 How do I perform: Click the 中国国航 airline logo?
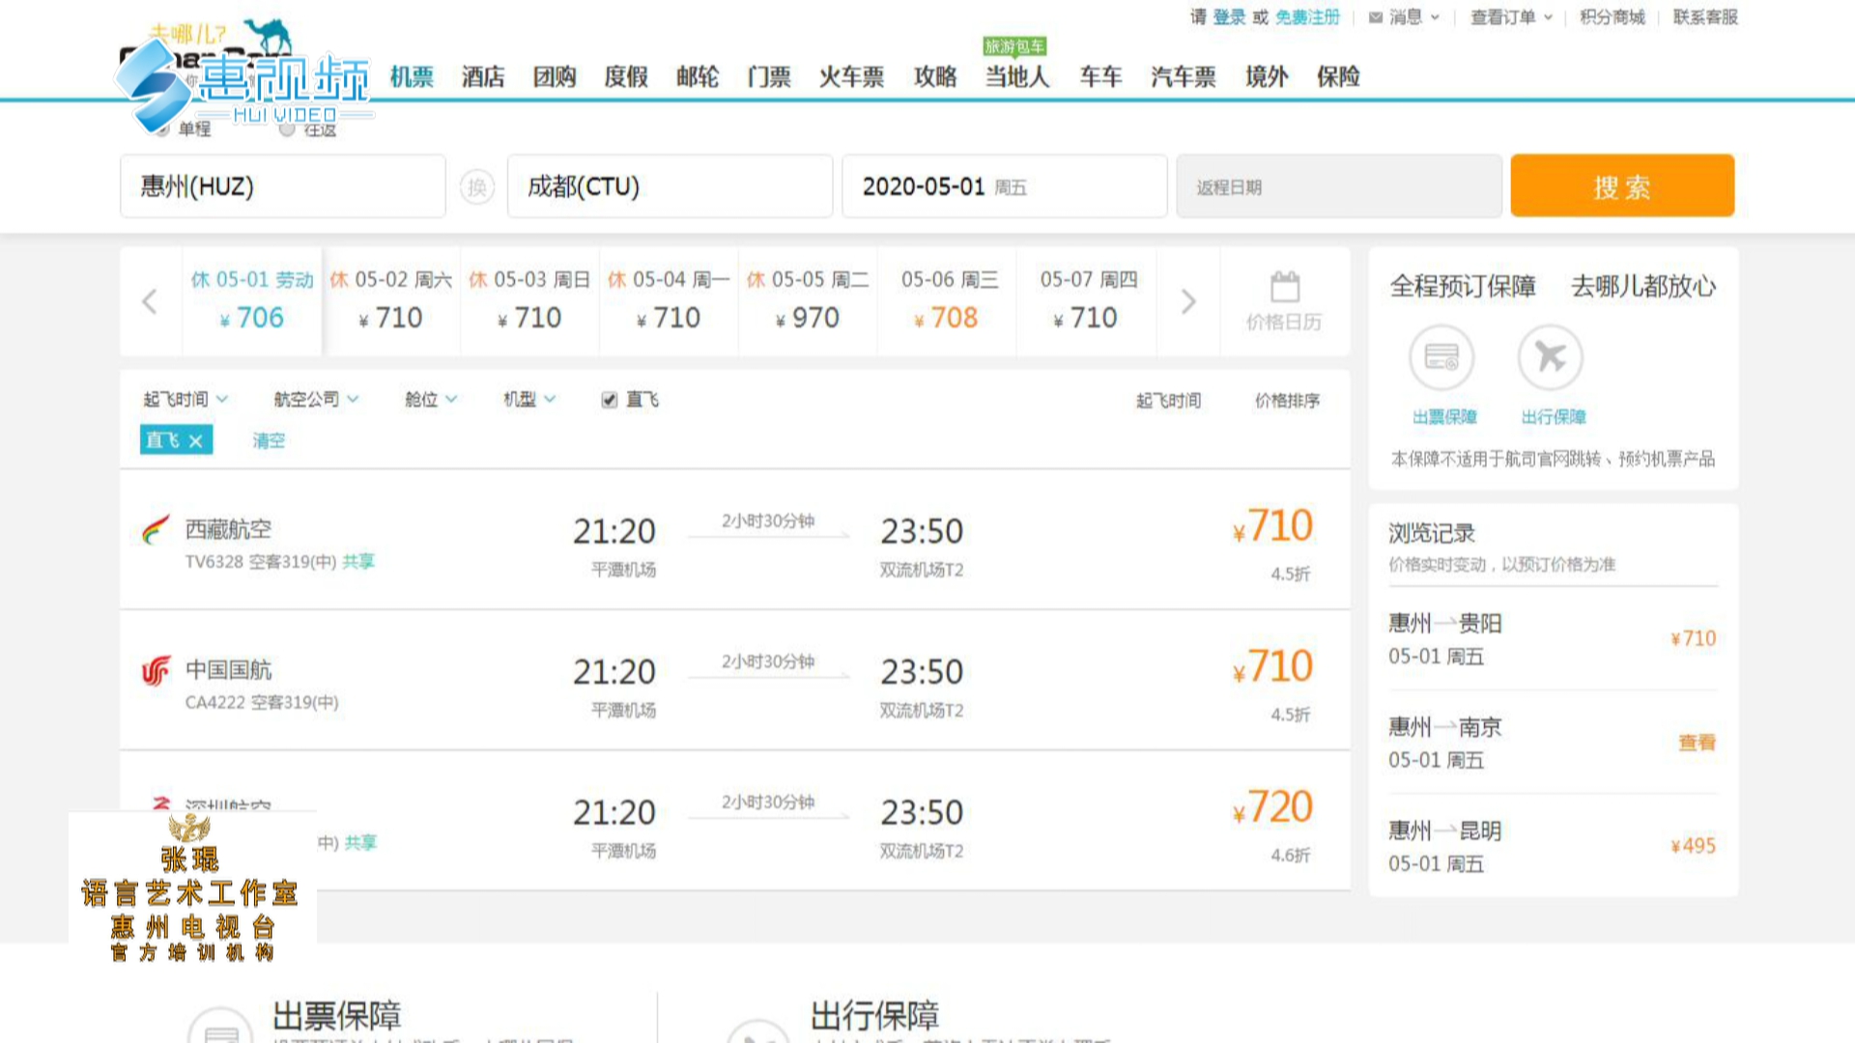[x=156, y=670]
